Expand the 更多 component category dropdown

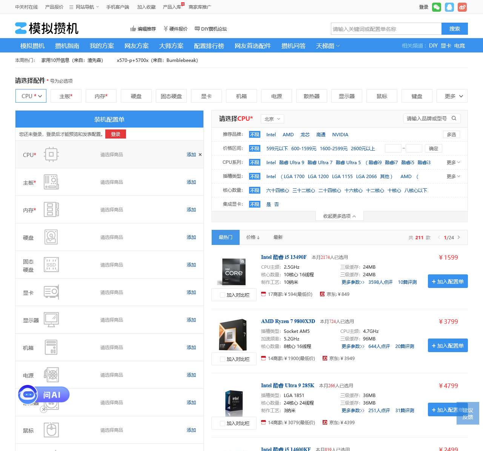pyautogui.click(x=452, y=96)
